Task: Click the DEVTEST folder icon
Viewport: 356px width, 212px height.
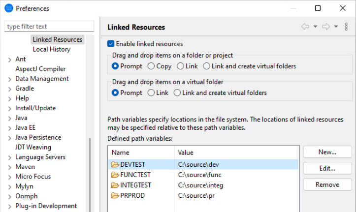Action: (115, 165)
